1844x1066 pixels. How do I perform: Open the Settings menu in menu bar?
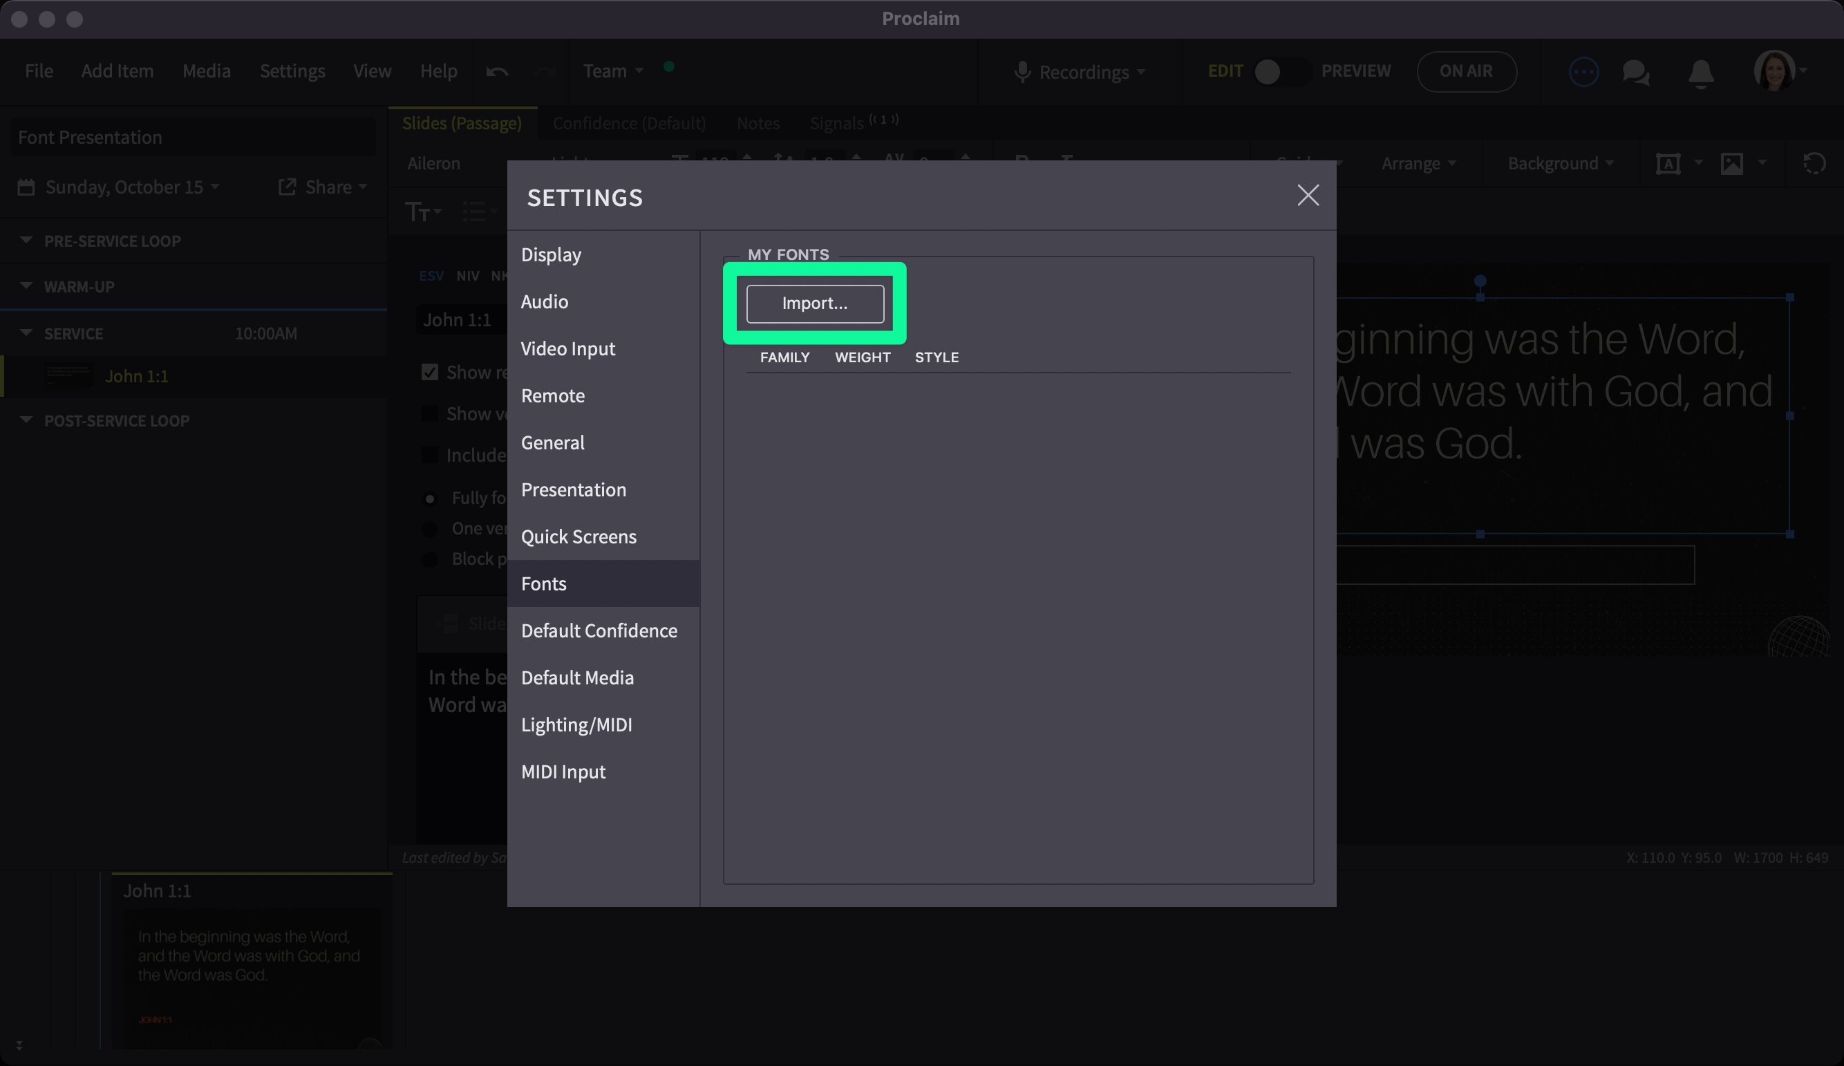[x=292, y=71]
